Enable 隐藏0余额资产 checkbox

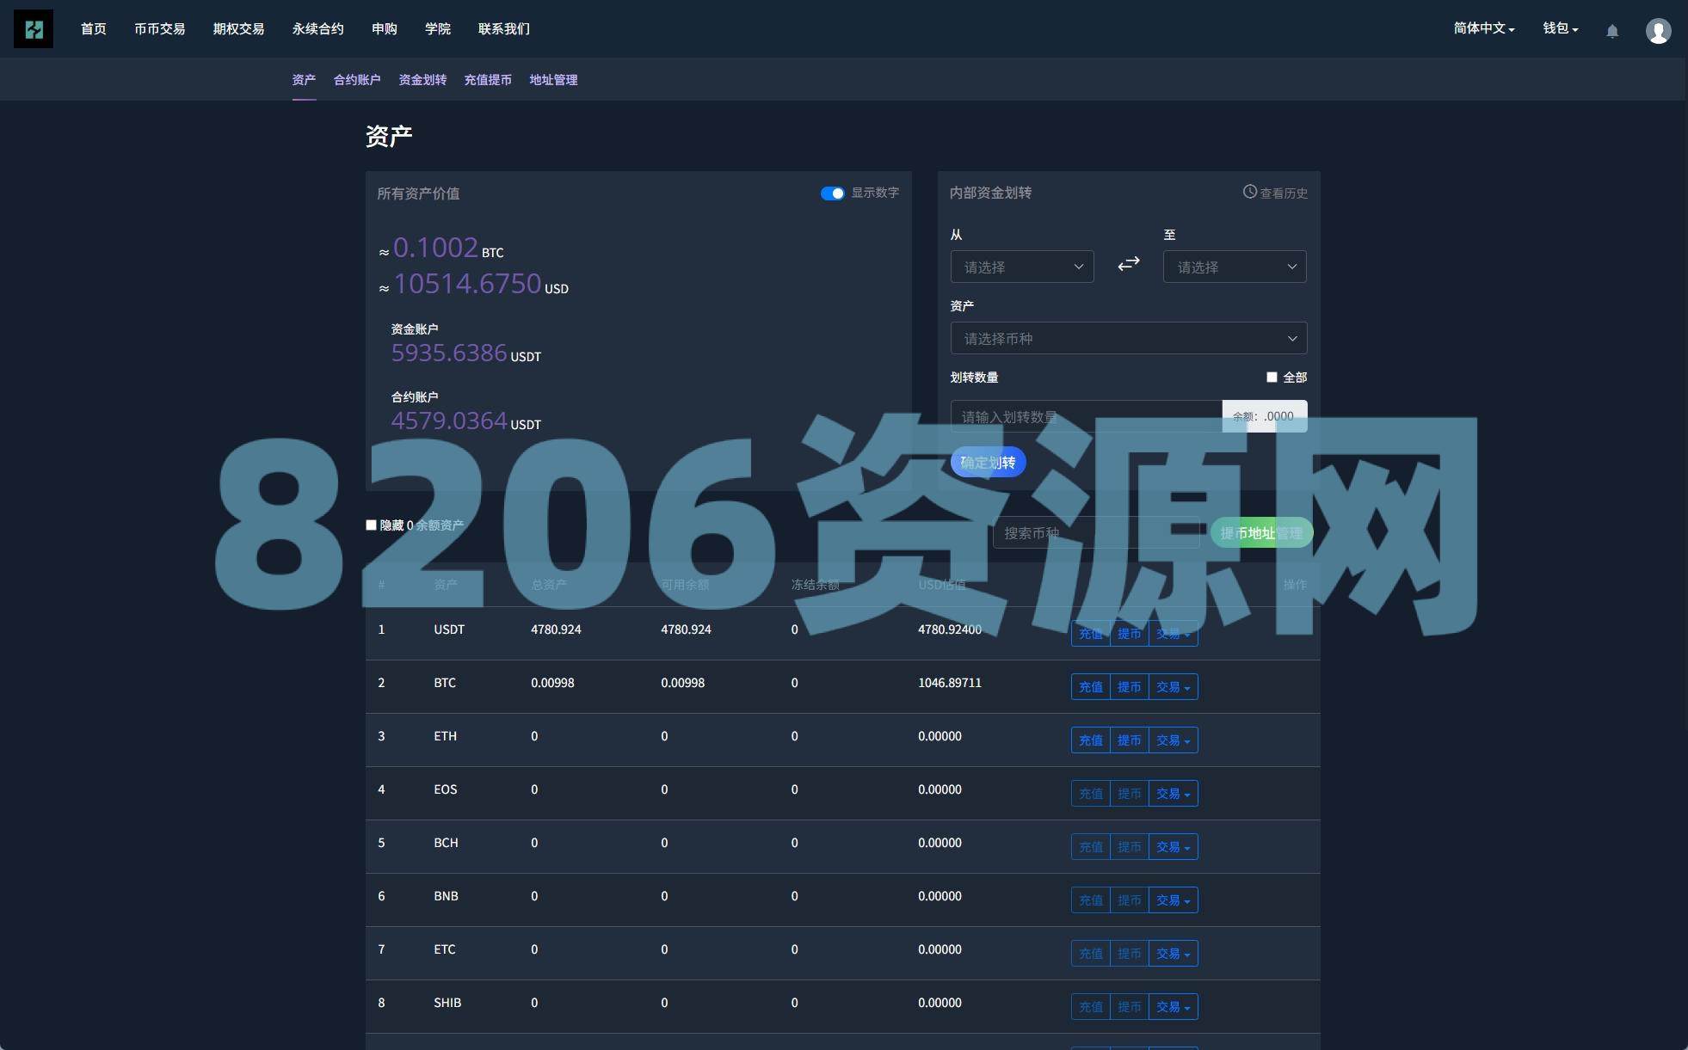pyautogui.click(x=372, y=525)
